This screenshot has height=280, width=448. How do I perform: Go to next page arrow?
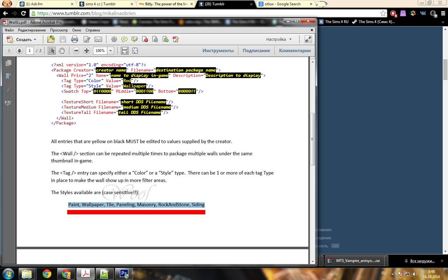coord(19,51)
